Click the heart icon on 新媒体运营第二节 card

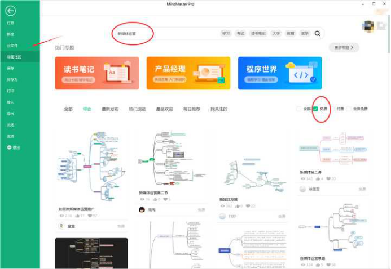click(x=165, y=199)
